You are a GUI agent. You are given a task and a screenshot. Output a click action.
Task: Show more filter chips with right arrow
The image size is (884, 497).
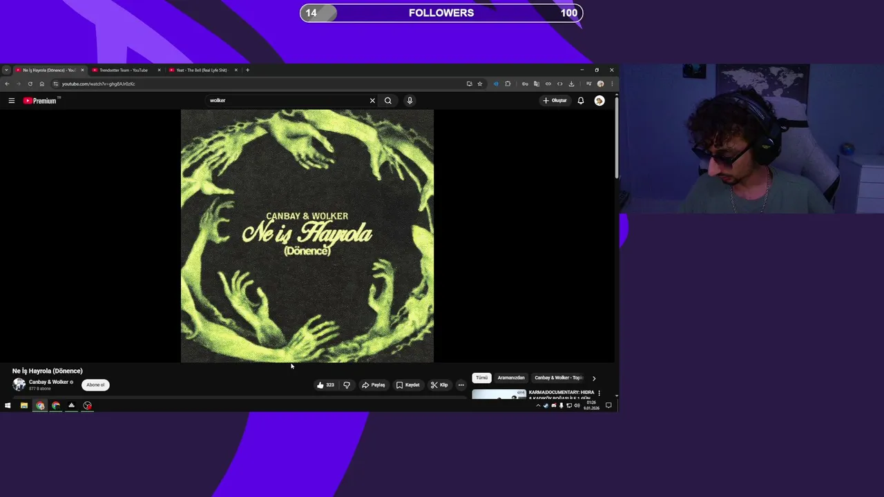[x=594, y=378]
